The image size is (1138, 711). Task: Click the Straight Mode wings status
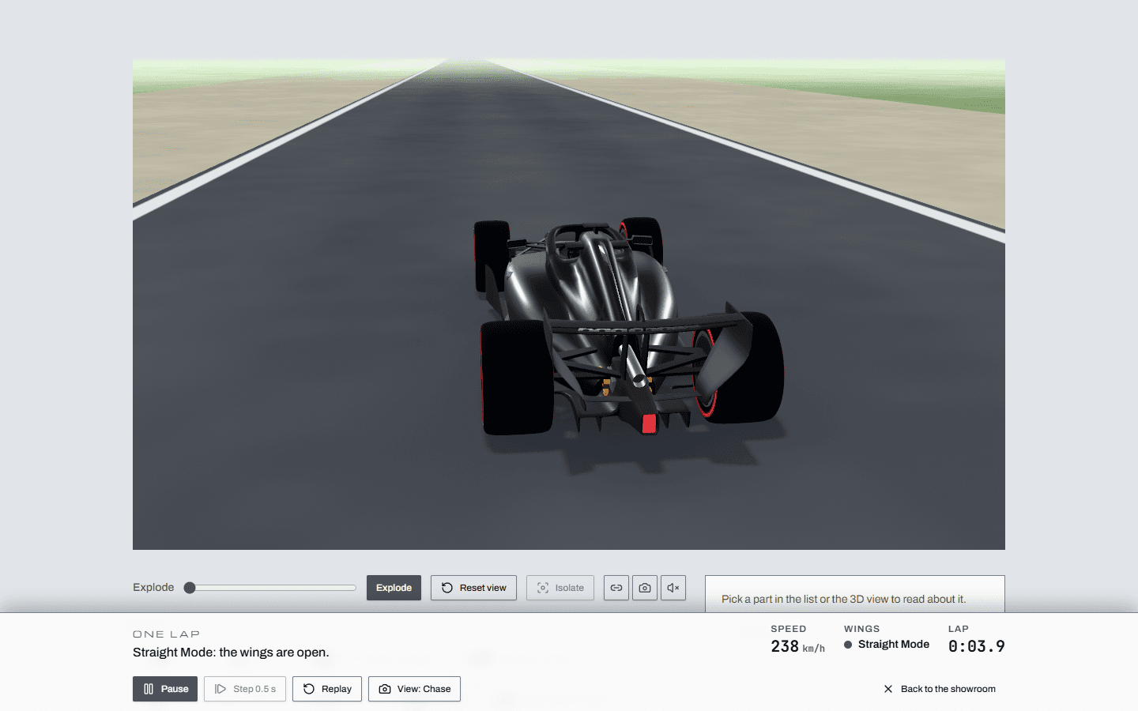pyautogui.click(x=887, y=645)
